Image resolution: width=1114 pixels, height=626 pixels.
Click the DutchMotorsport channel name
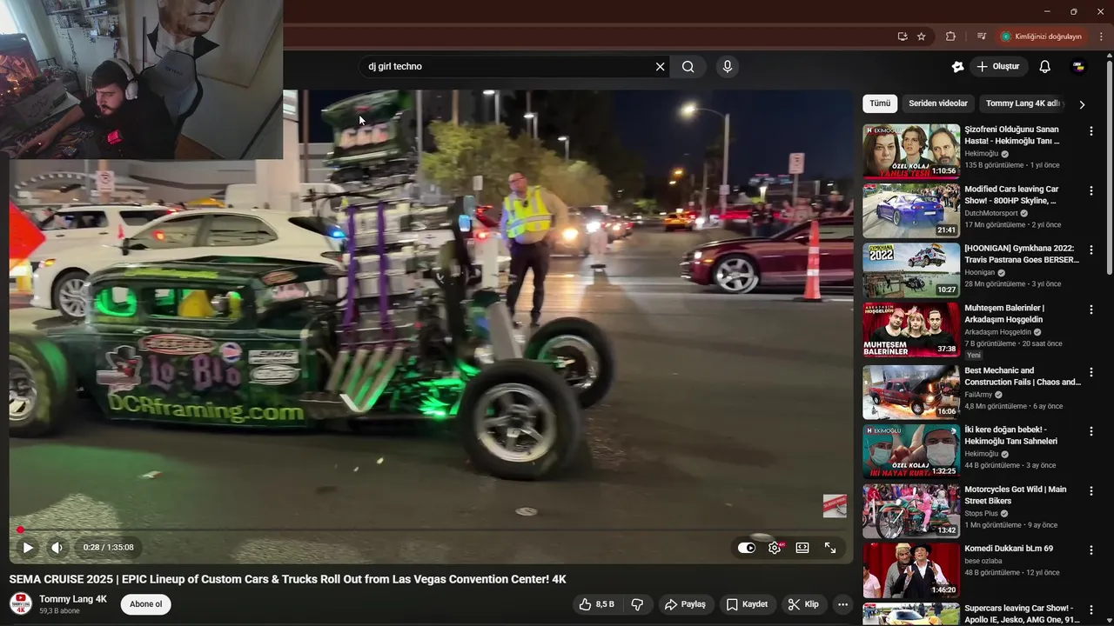pos(991,213)
